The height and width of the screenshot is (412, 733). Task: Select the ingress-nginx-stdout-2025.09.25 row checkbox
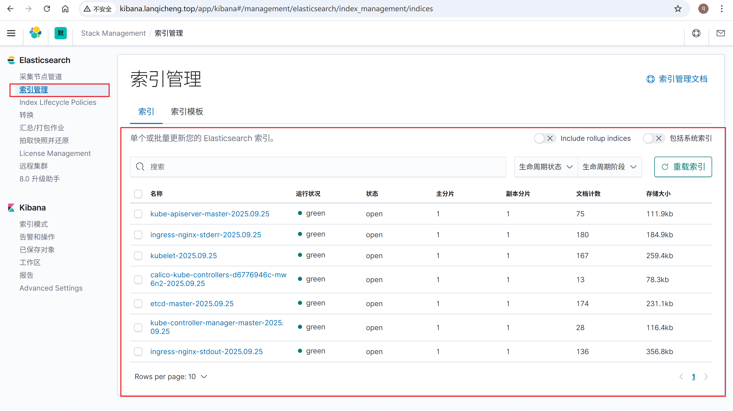coord(138,352)
